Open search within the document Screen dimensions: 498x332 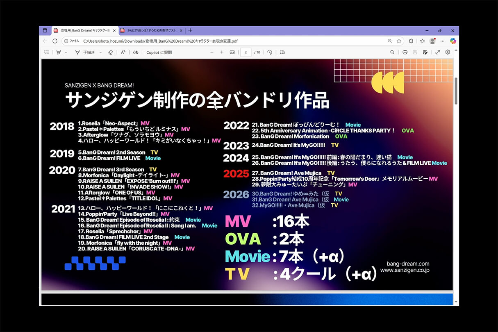pos(393,52)
